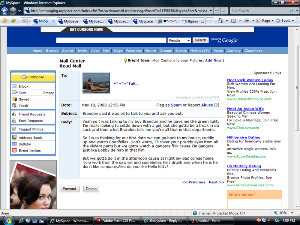
Task: Click the Show Desktop Quick Launch icon
Action: tap(35, 220)
